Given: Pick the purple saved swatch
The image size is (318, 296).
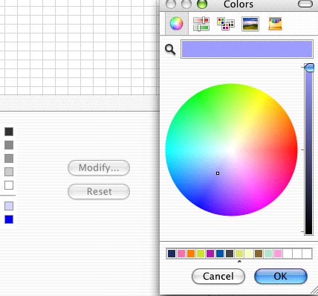Looking at the screenshot, I should pyautogui.click(x=210, y=254).
